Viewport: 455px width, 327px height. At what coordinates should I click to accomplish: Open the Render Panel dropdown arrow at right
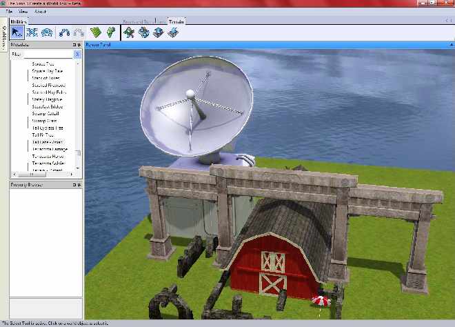[x=452, y=45]
